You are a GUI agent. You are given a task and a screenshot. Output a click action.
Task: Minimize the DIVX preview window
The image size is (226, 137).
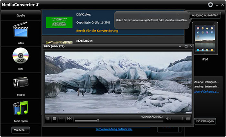180,47
